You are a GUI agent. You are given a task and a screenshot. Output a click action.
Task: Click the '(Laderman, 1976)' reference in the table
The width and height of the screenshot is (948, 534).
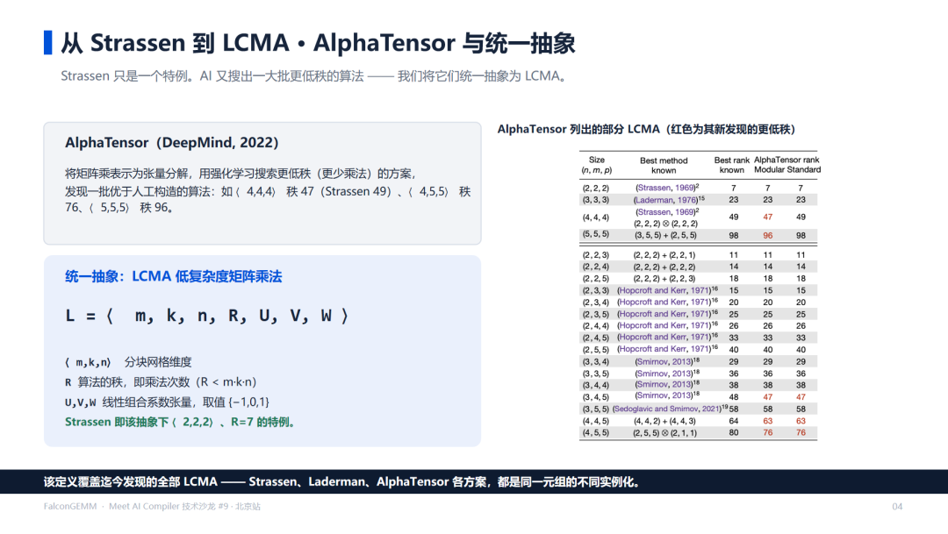tap(669, 199)
